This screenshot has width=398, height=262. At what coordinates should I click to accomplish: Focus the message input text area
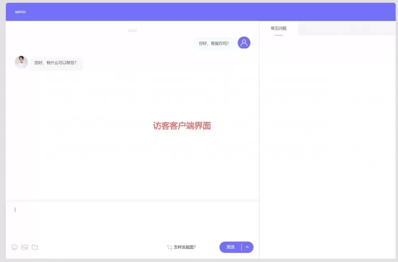coord(131,221)
